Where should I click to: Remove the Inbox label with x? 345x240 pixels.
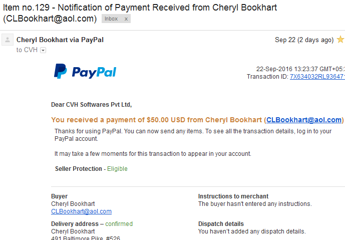[x=126, y=19]
